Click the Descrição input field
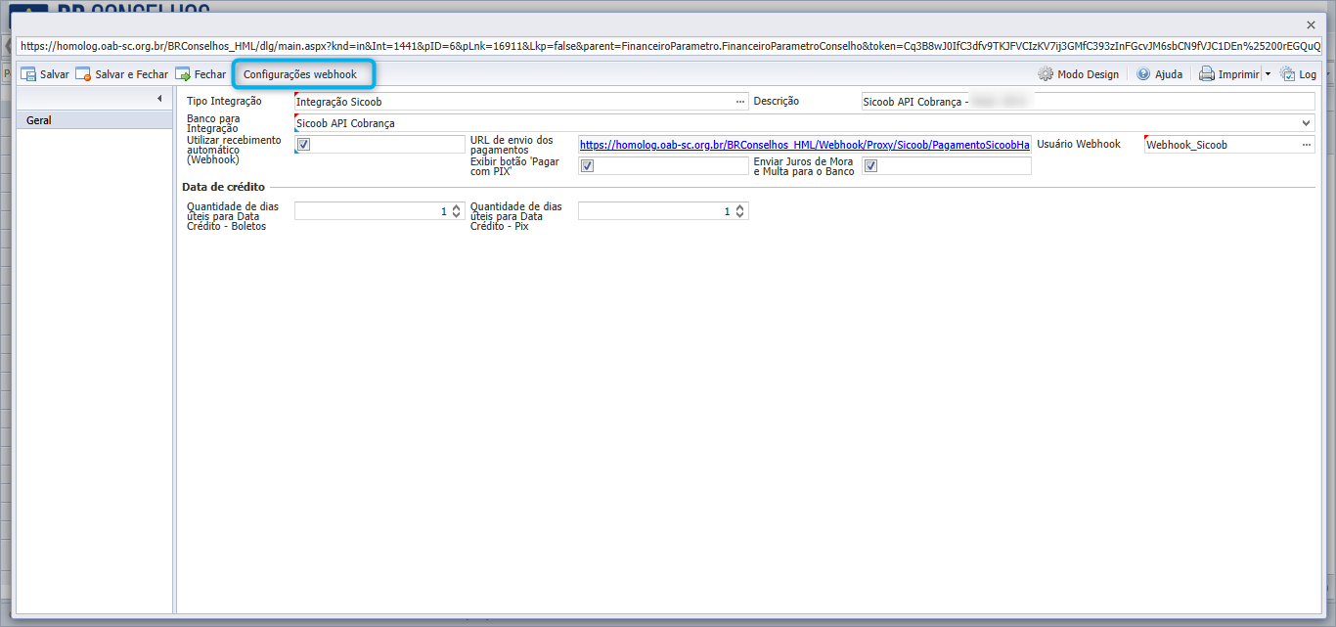This screenshot has height=627, width=1336. tap(1088, 102)
